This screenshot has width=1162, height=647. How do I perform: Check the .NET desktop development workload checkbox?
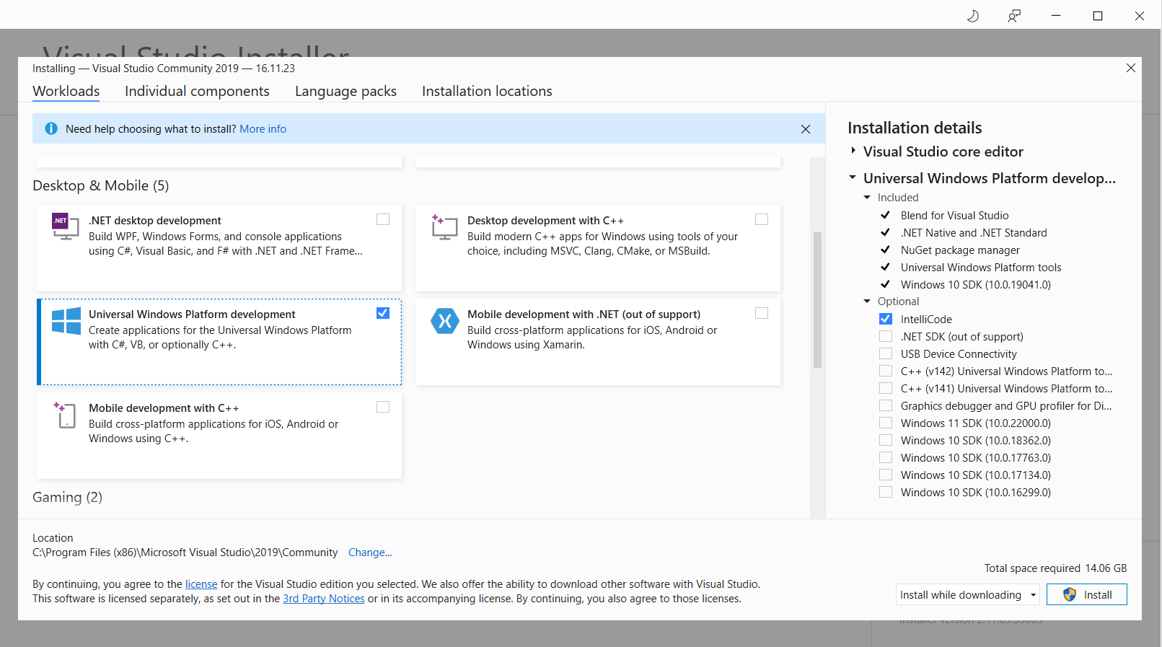383,219
